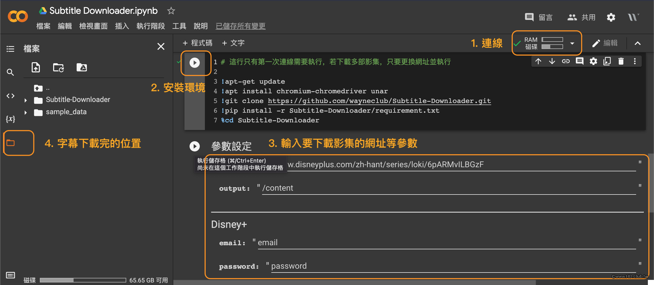Screen dimensions: 654x285
Task: Move cell down with arrow icon
Action: (x=552, y=61)
